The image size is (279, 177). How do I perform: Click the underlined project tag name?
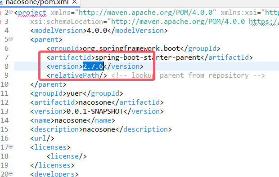point(32,13)
